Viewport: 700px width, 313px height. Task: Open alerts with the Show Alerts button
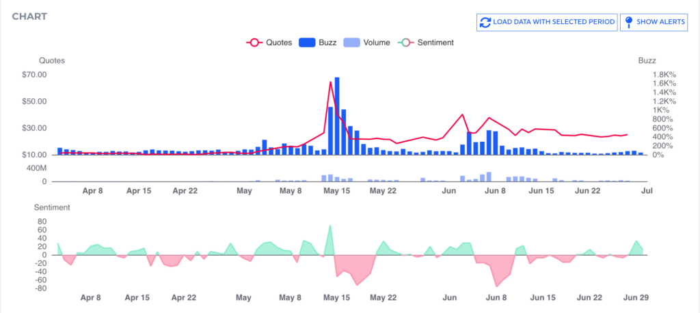[x=654, y=23]
